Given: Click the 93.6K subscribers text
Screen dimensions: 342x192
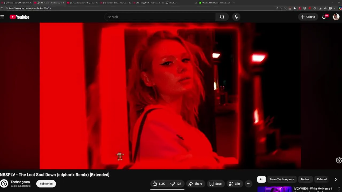Looking at the screenshot, I should pyautogui.click(x=21, y=186).
